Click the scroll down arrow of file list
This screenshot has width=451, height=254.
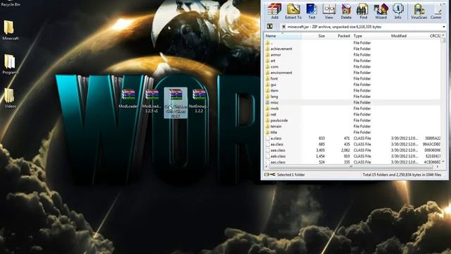(x=443, y=162)
